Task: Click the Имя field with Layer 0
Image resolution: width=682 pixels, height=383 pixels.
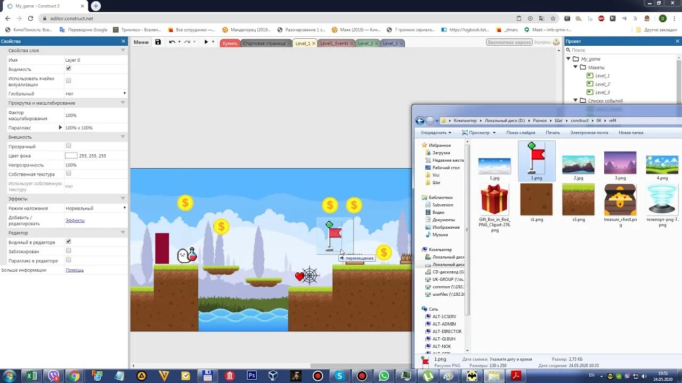Action: tap(95, 60)
